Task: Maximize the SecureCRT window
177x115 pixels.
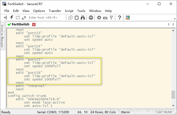Action: (x=159, y=4)
